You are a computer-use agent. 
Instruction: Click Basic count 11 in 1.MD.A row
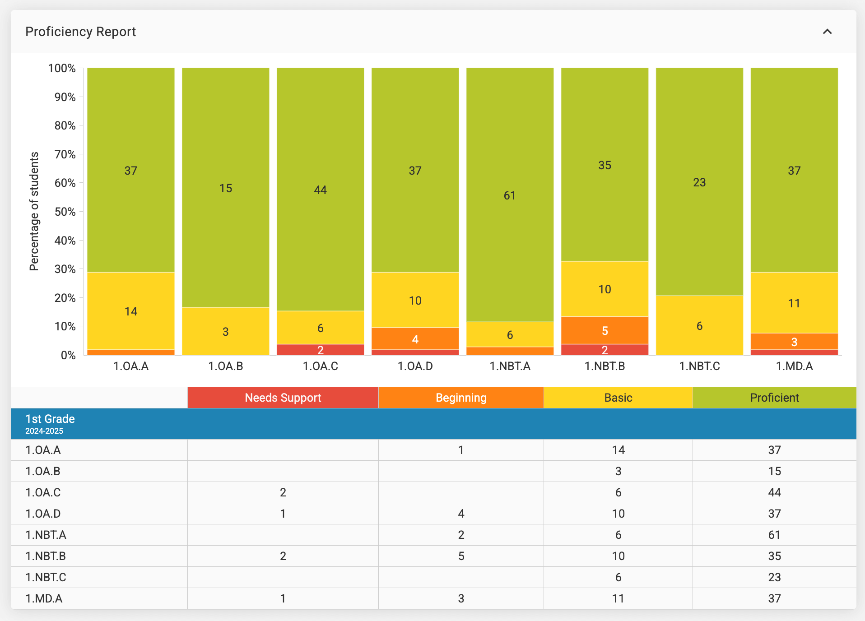click(618, 598)
